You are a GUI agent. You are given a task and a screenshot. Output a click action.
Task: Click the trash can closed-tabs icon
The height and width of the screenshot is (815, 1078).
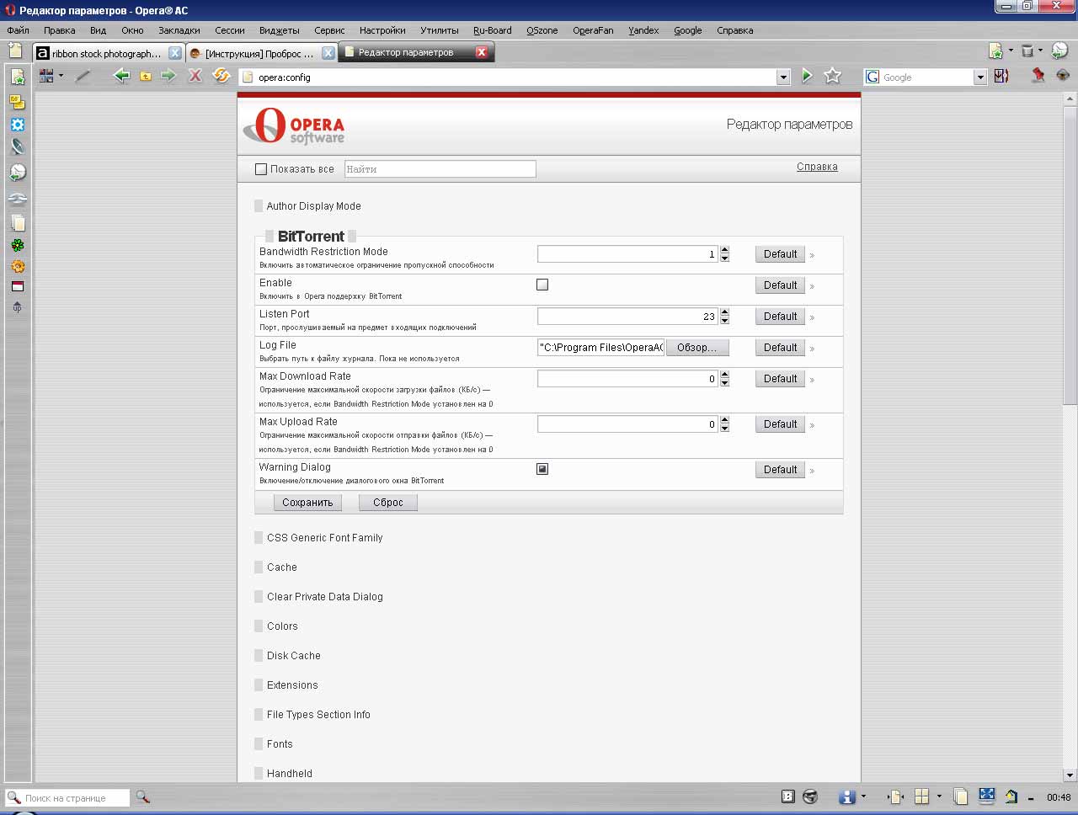(1027, 51)
